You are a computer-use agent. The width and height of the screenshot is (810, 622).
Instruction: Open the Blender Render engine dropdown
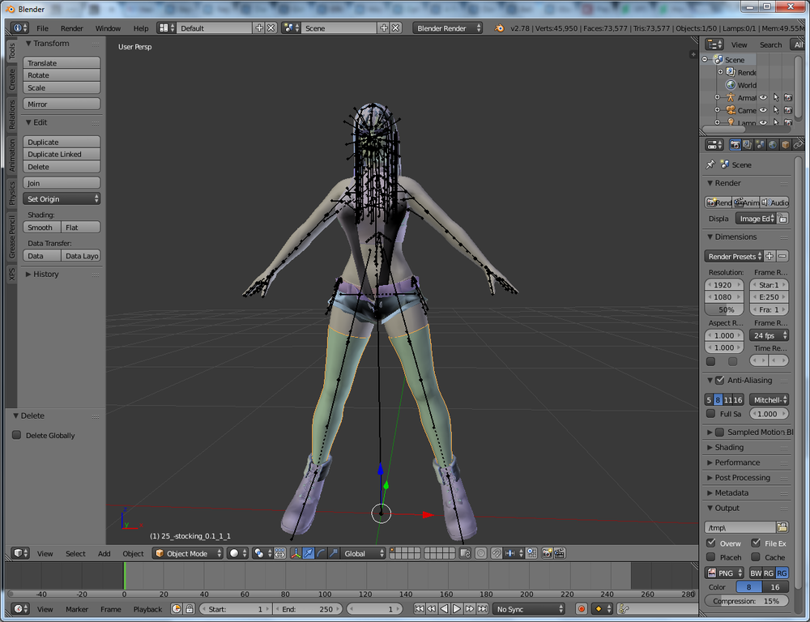point(448,28)
